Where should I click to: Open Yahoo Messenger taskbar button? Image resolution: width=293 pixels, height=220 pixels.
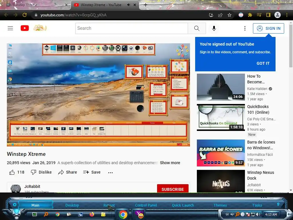click(x=139, y=214)
